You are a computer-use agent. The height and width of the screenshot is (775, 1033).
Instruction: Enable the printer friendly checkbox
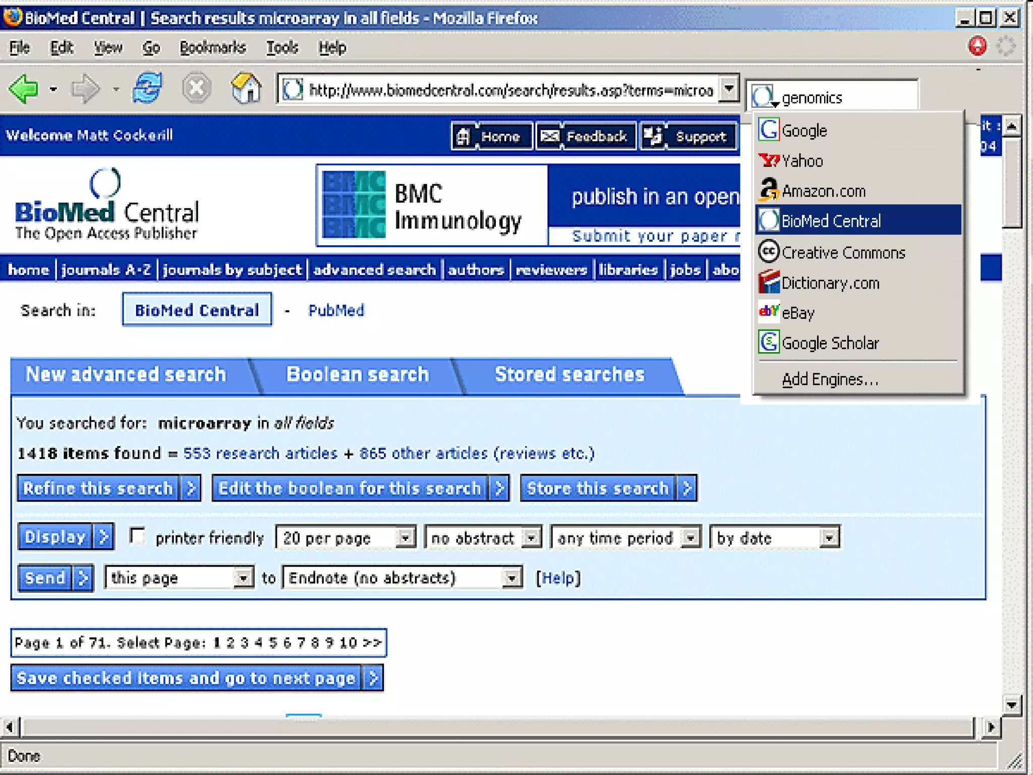click(x=137, y=536)
